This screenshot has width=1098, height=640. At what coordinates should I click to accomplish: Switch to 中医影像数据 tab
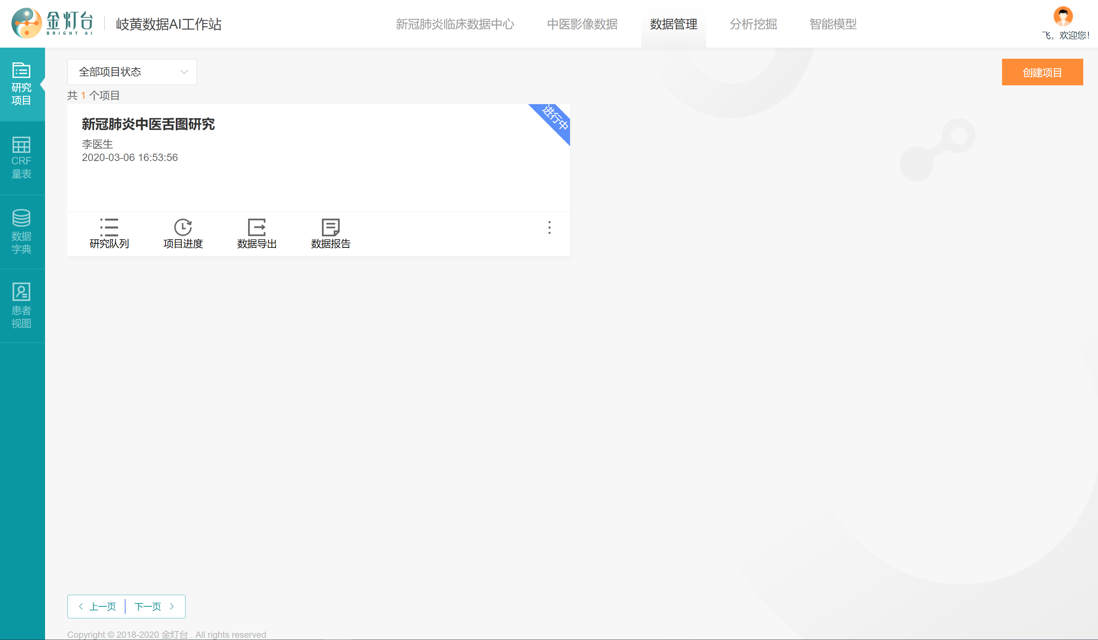click(582, 24)
